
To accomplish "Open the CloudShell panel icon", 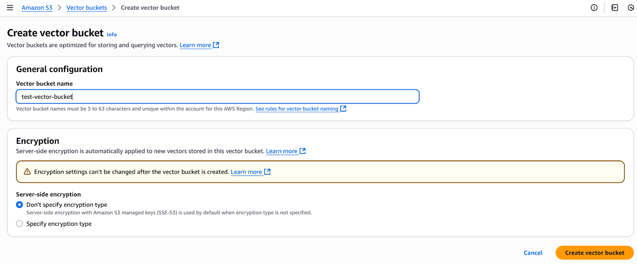I will pos(615,8).
